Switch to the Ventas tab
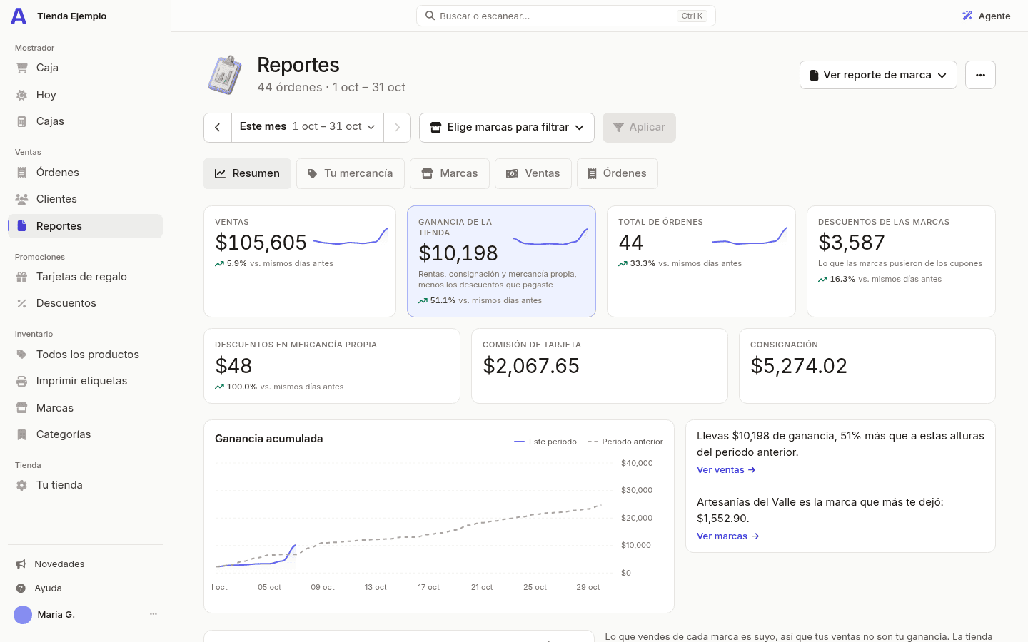This screenshot has width=1028, height=642. [533, 173]
